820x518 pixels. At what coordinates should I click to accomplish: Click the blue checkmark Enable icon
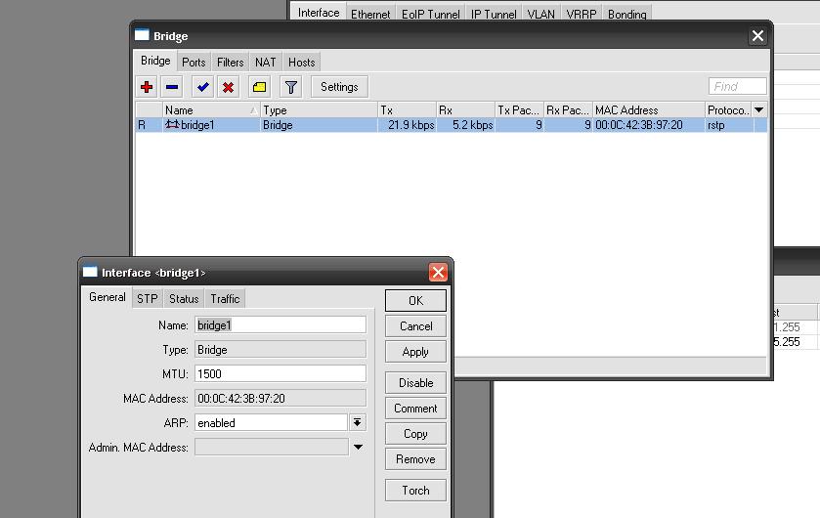[x=202, y=87]
